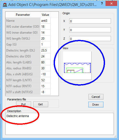119x140 pixels.
Task: Click the Draw button
Action: pyautogui.click(x=96, y=105)
